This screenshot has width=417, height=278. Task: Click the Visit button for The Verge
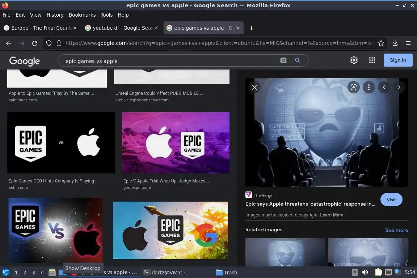tap(391, 200)
